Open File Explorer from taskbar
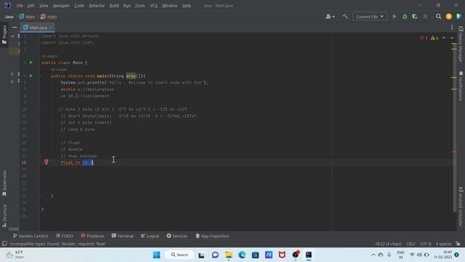 tap(228, 255)
